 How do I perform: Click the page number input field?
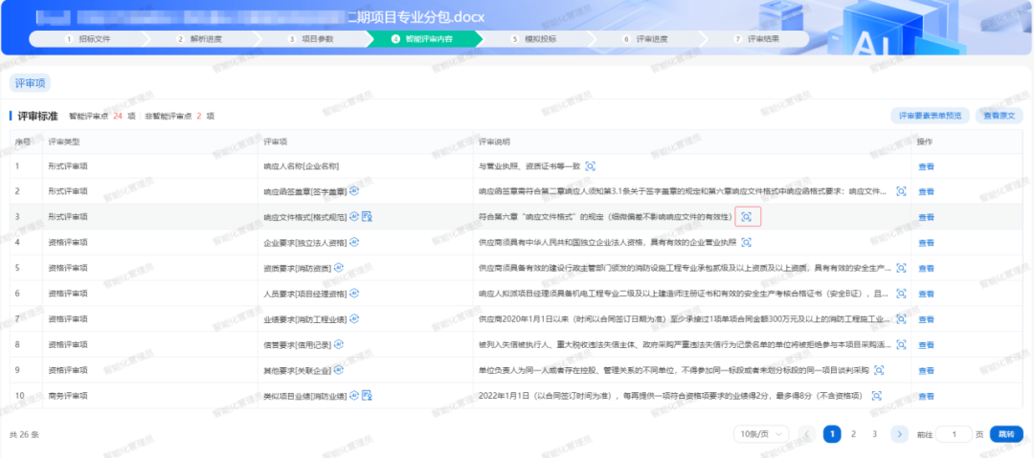click(954, 434)
